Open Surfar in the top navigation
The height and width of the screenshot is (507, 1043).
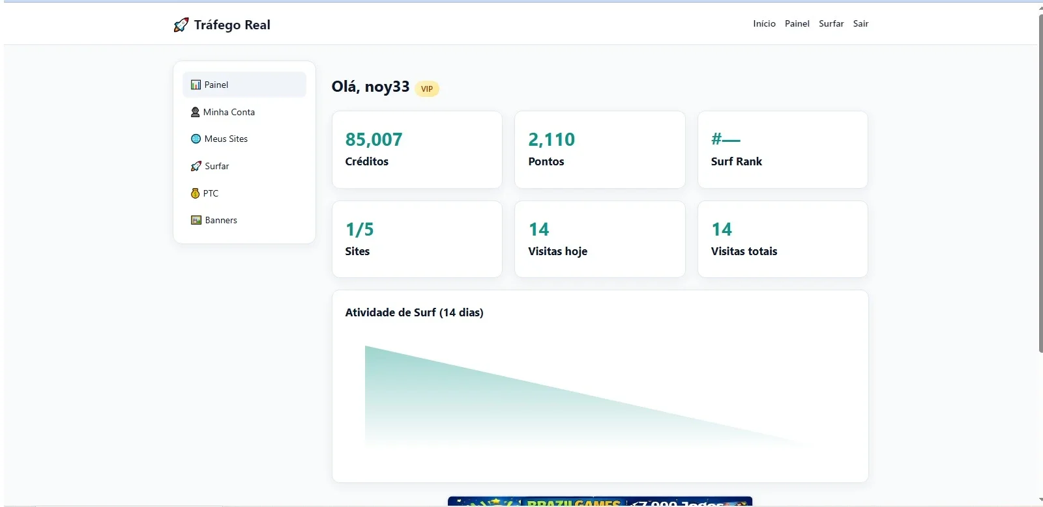pos(831,23)
